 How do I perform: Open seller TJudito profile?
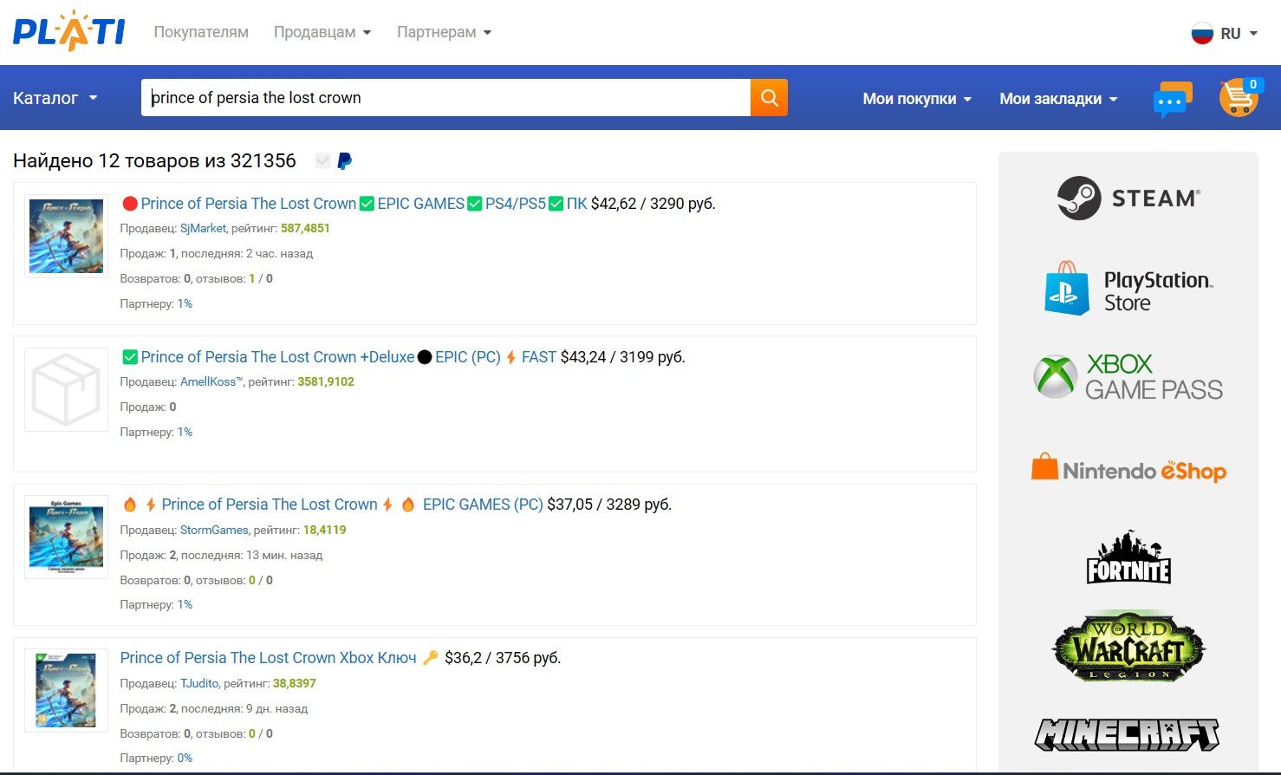point(199,684)
